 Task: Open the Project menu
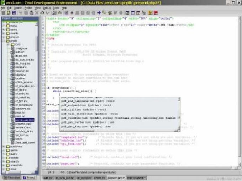(x=28, y=8)
